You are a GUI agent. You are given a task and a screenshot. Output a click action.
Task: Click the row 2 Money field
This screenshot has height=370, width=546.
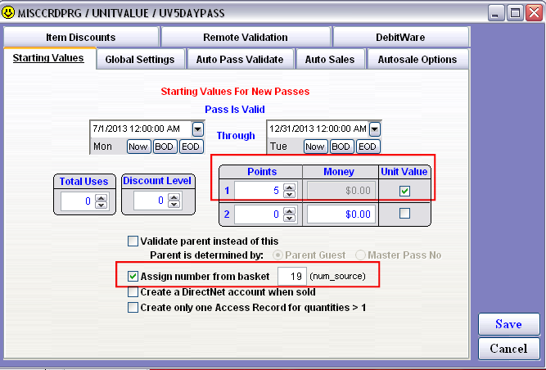pyautogui.click(x=341, y=214)
